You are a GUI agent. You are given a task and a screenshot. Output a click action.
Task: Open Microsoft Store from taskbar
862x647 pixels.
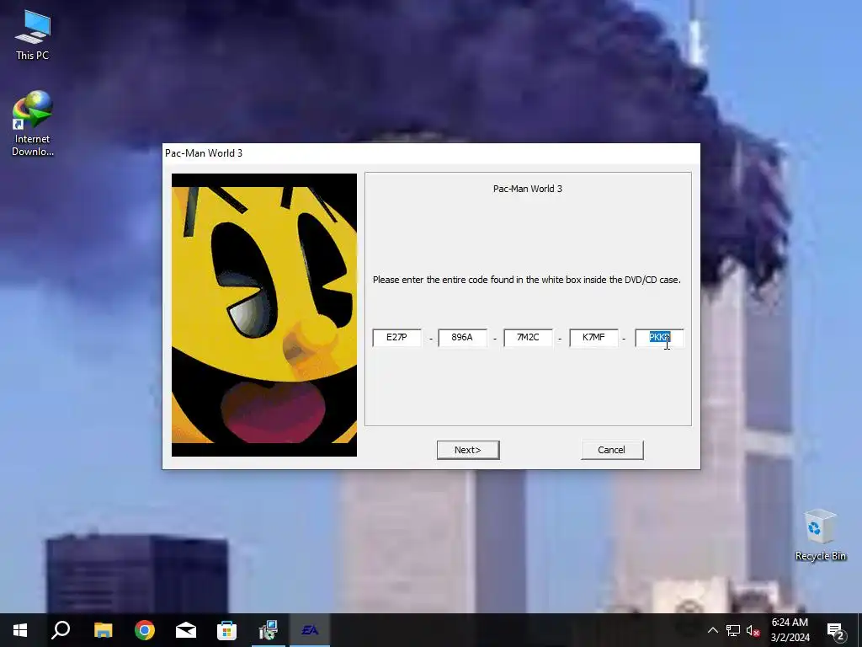226,630
